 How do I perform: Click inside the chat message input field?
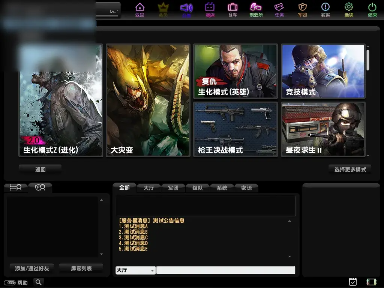[x=225, y=270]
